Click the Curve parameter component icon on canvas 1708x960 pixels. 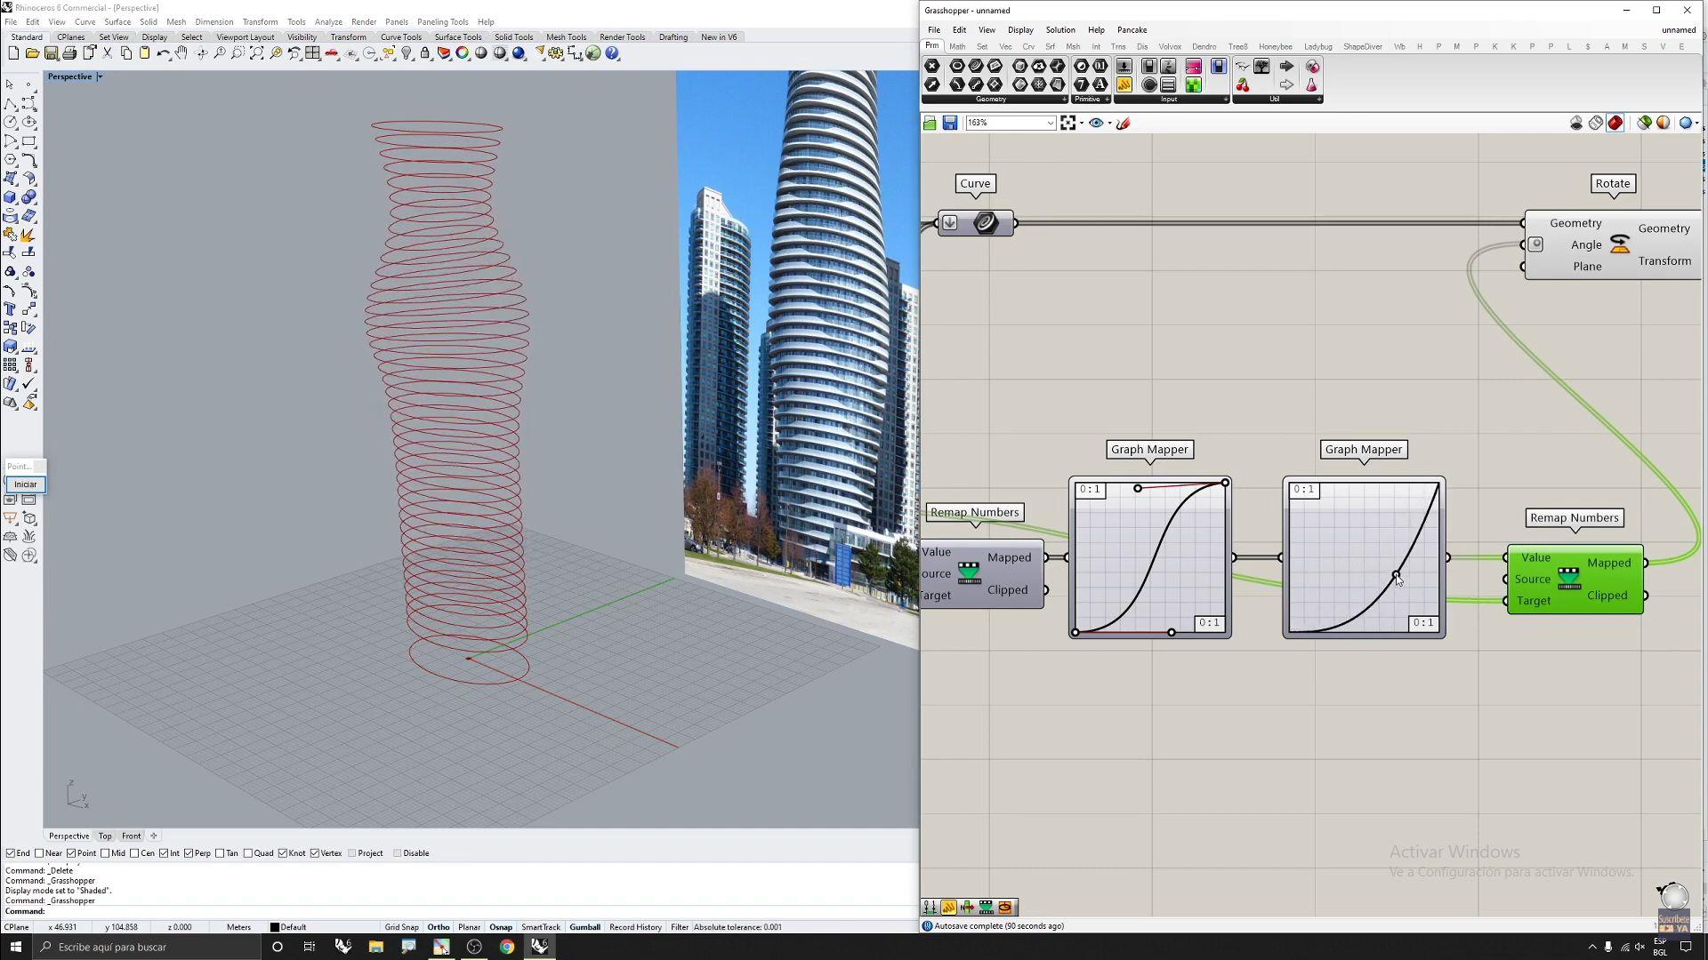pyautogui.click(x=985, y=223)
